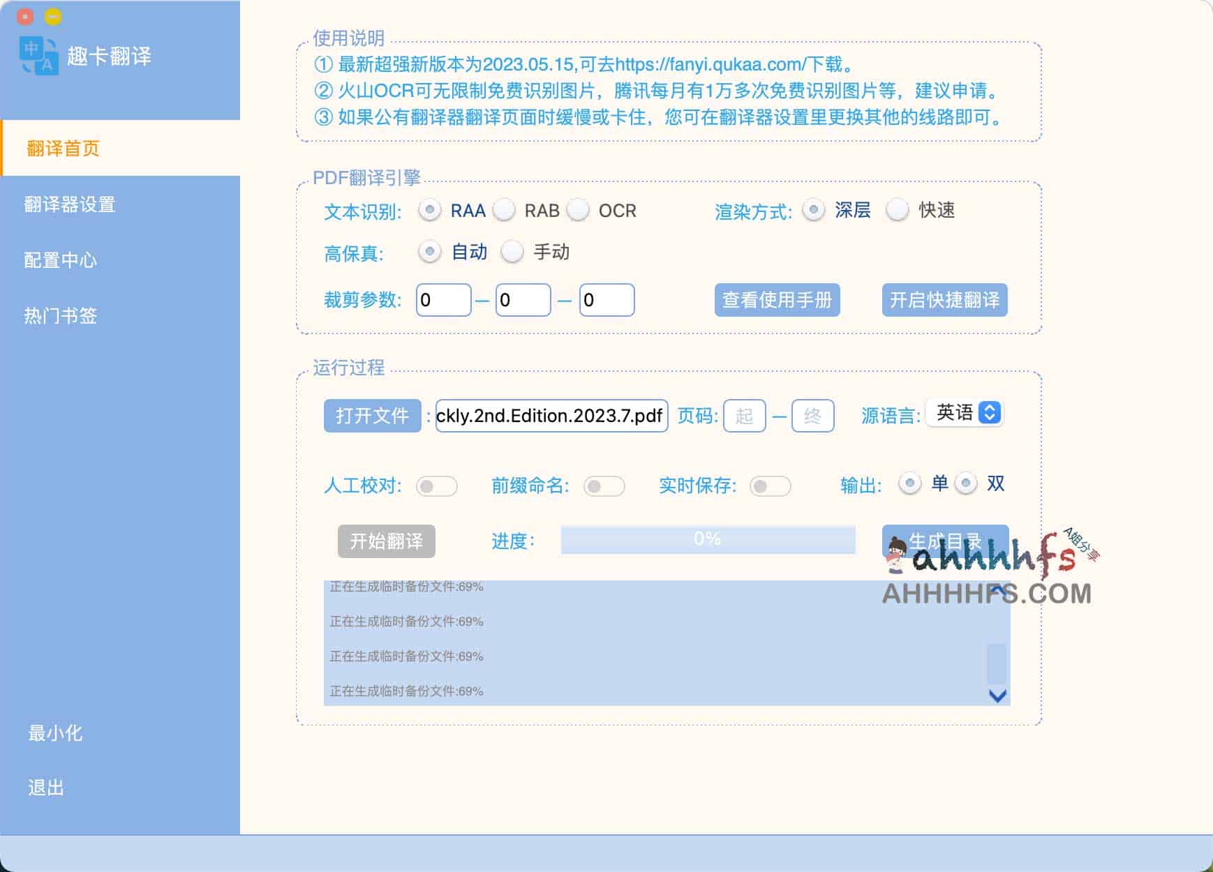Click 打开文件 to choose a PDF
This screenshot has height=872, width=1213.
point(372,414)
